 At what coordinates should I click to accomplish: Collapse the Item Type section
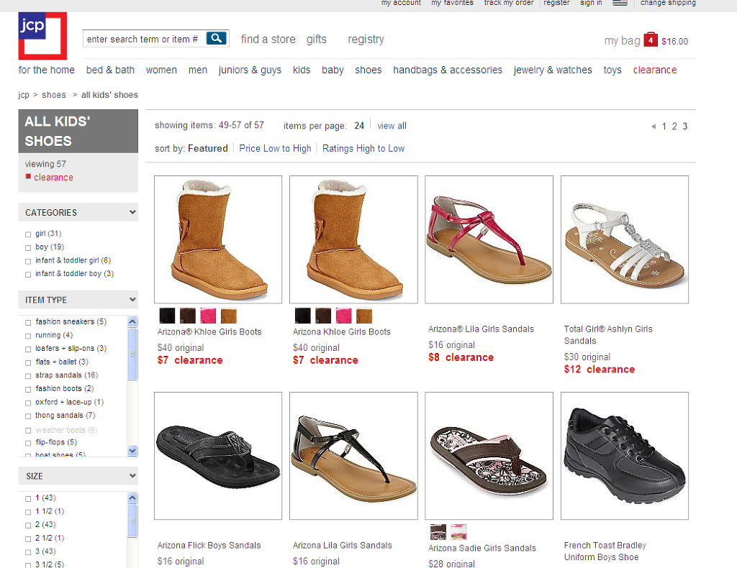[132, 300]
